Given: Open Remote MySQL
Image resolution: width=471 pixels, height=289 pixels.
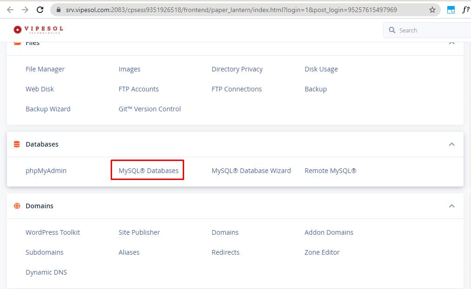Looking at the screenshot, I should click(x=331, y=171).
